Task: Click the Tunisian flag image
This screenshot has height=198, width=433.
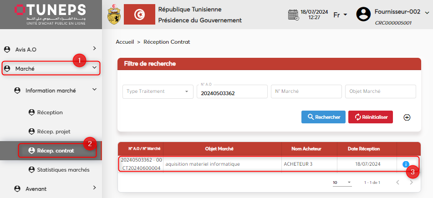Action: pos(139,15)
